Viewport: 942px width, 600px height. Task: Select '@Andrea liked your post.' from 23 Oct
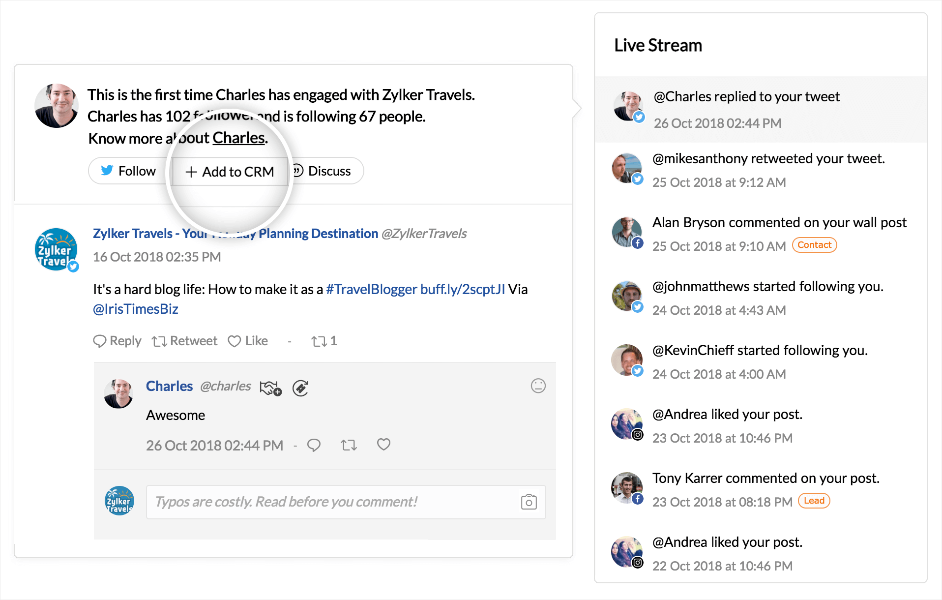[x=761, y=426]
